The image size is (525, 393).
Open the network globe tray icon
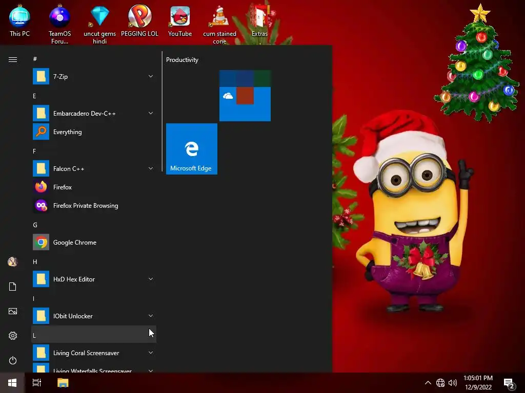pyautogui.click(x=440, y=383)
